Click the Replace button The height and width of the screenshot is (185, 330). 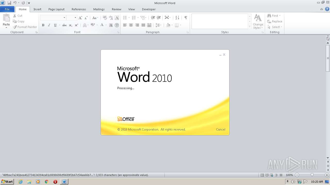click(x=275, y=21)
